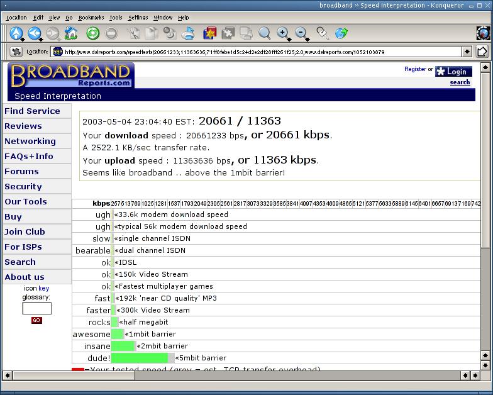Click the Go button beside location bar
Viewport: 493px width, 395px height.
click(x=483, y=52)
